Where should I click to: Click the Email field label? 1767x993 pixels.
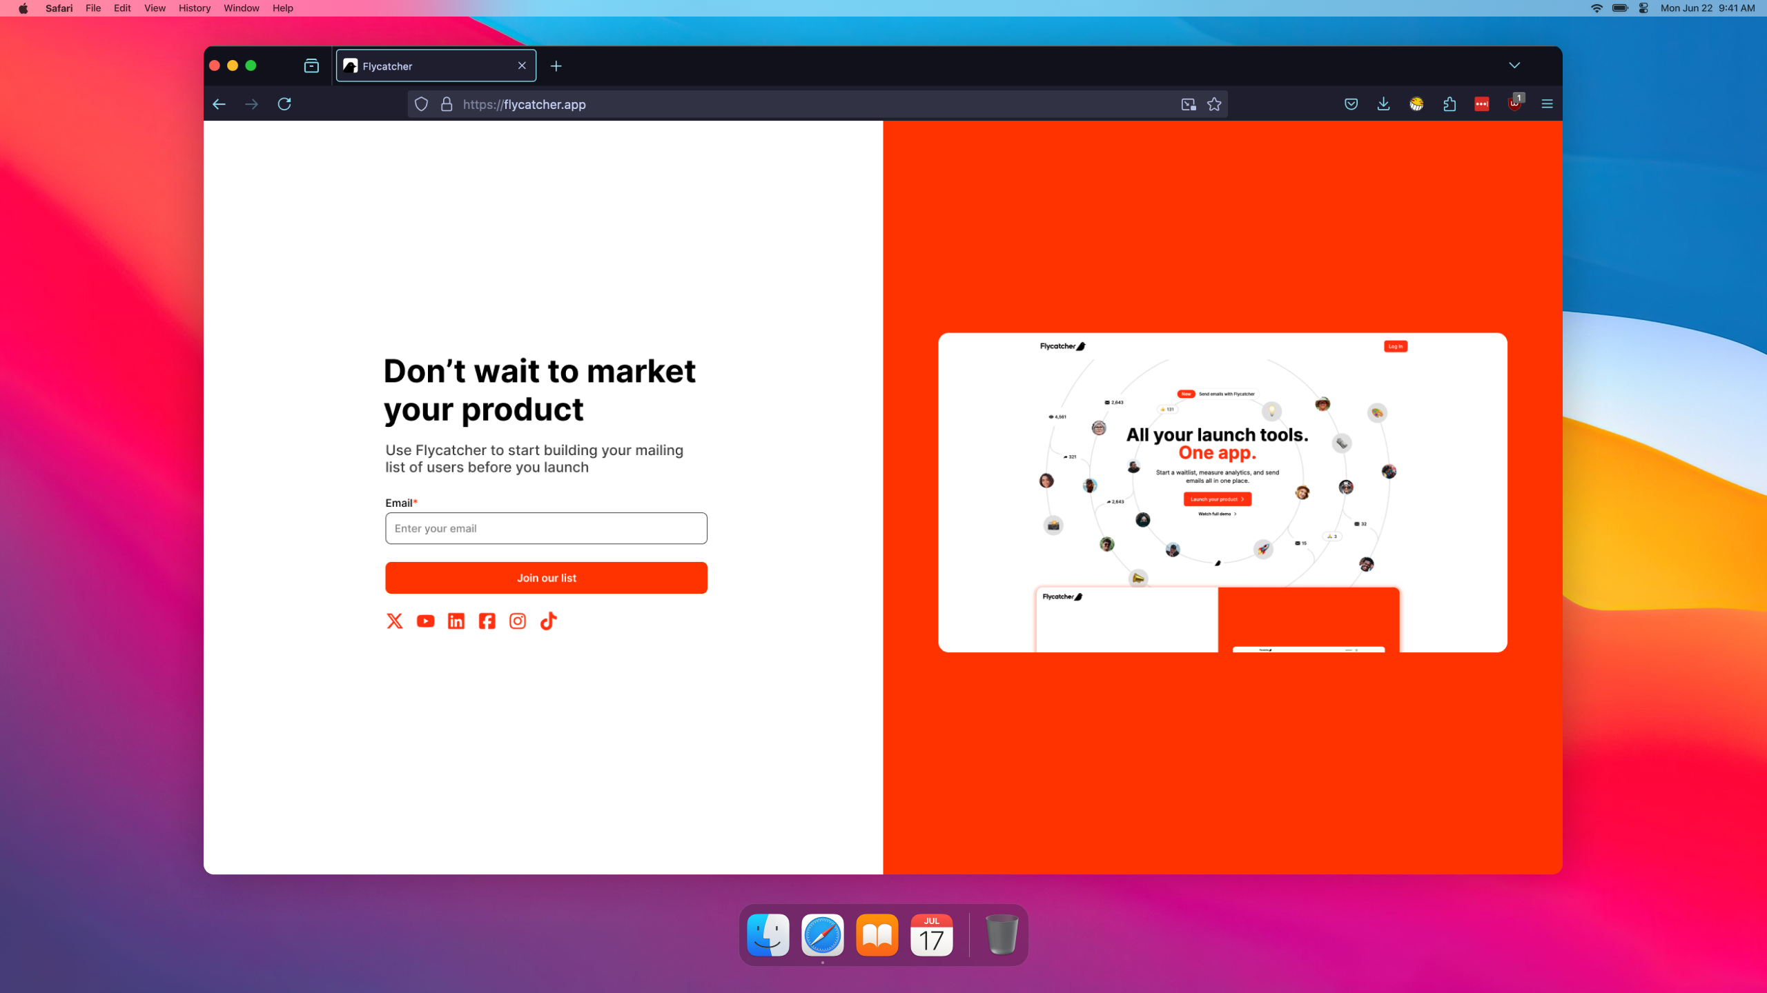coord(401,503)
